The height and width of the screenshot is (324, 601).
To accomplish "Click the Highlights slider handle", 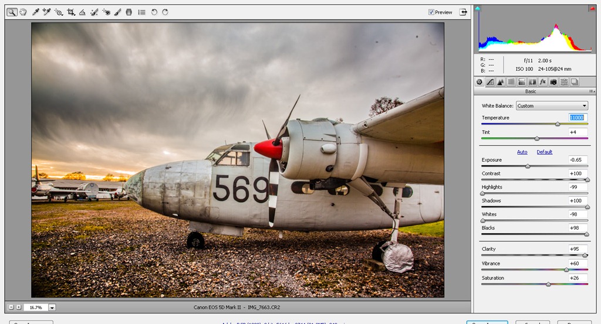I will coord(482,193).
